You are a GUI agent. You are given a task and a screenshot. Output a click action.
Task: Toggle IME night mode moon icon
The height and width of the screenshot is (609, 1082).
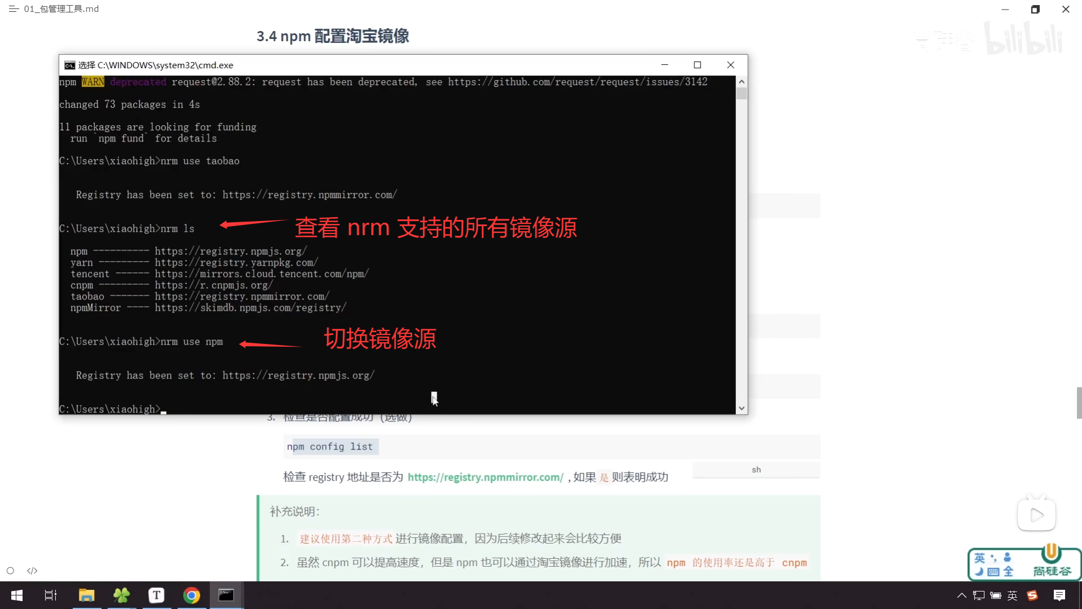[979, 572]
